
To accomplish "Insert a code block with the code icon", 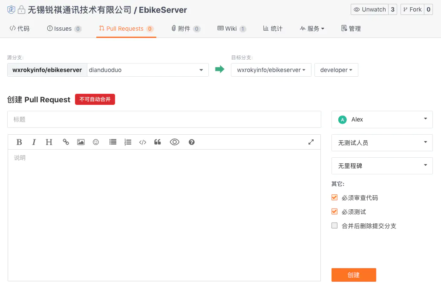I will [x=143, y=142].
